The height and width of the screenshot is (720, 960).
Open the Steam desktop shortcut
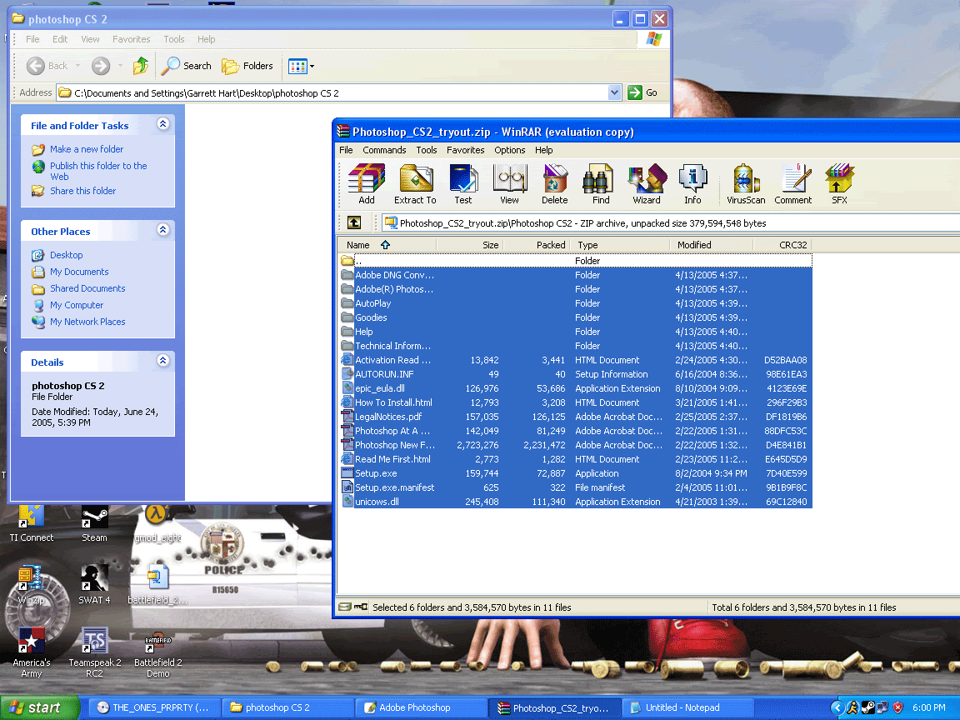point(94,524)
